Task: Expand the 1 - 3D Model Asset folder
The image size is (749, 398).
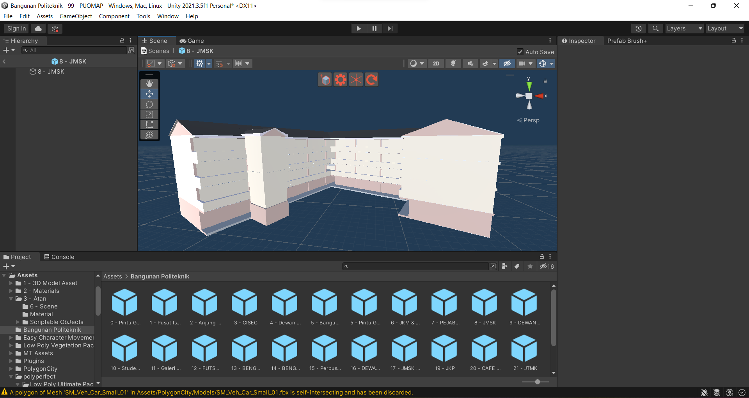Action: [11, 283]
